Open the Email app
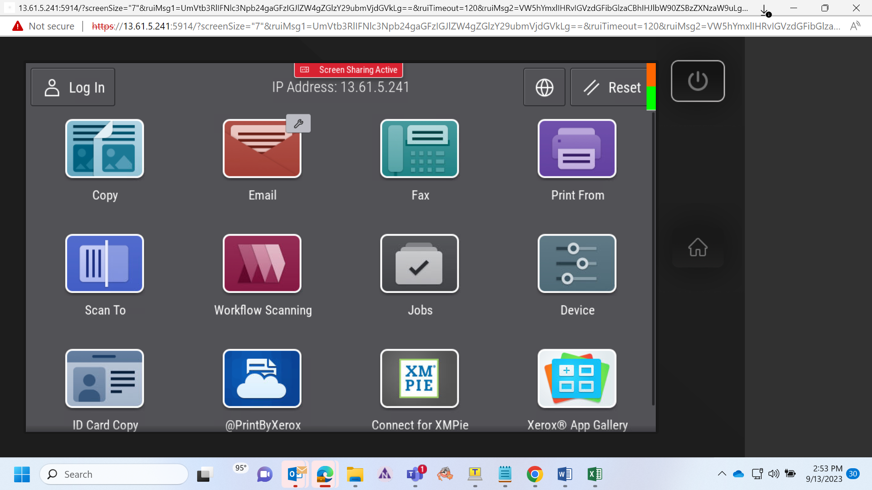The width and height of the screenshot is (872, 490). pyautogui.click(x=262, y=148)
